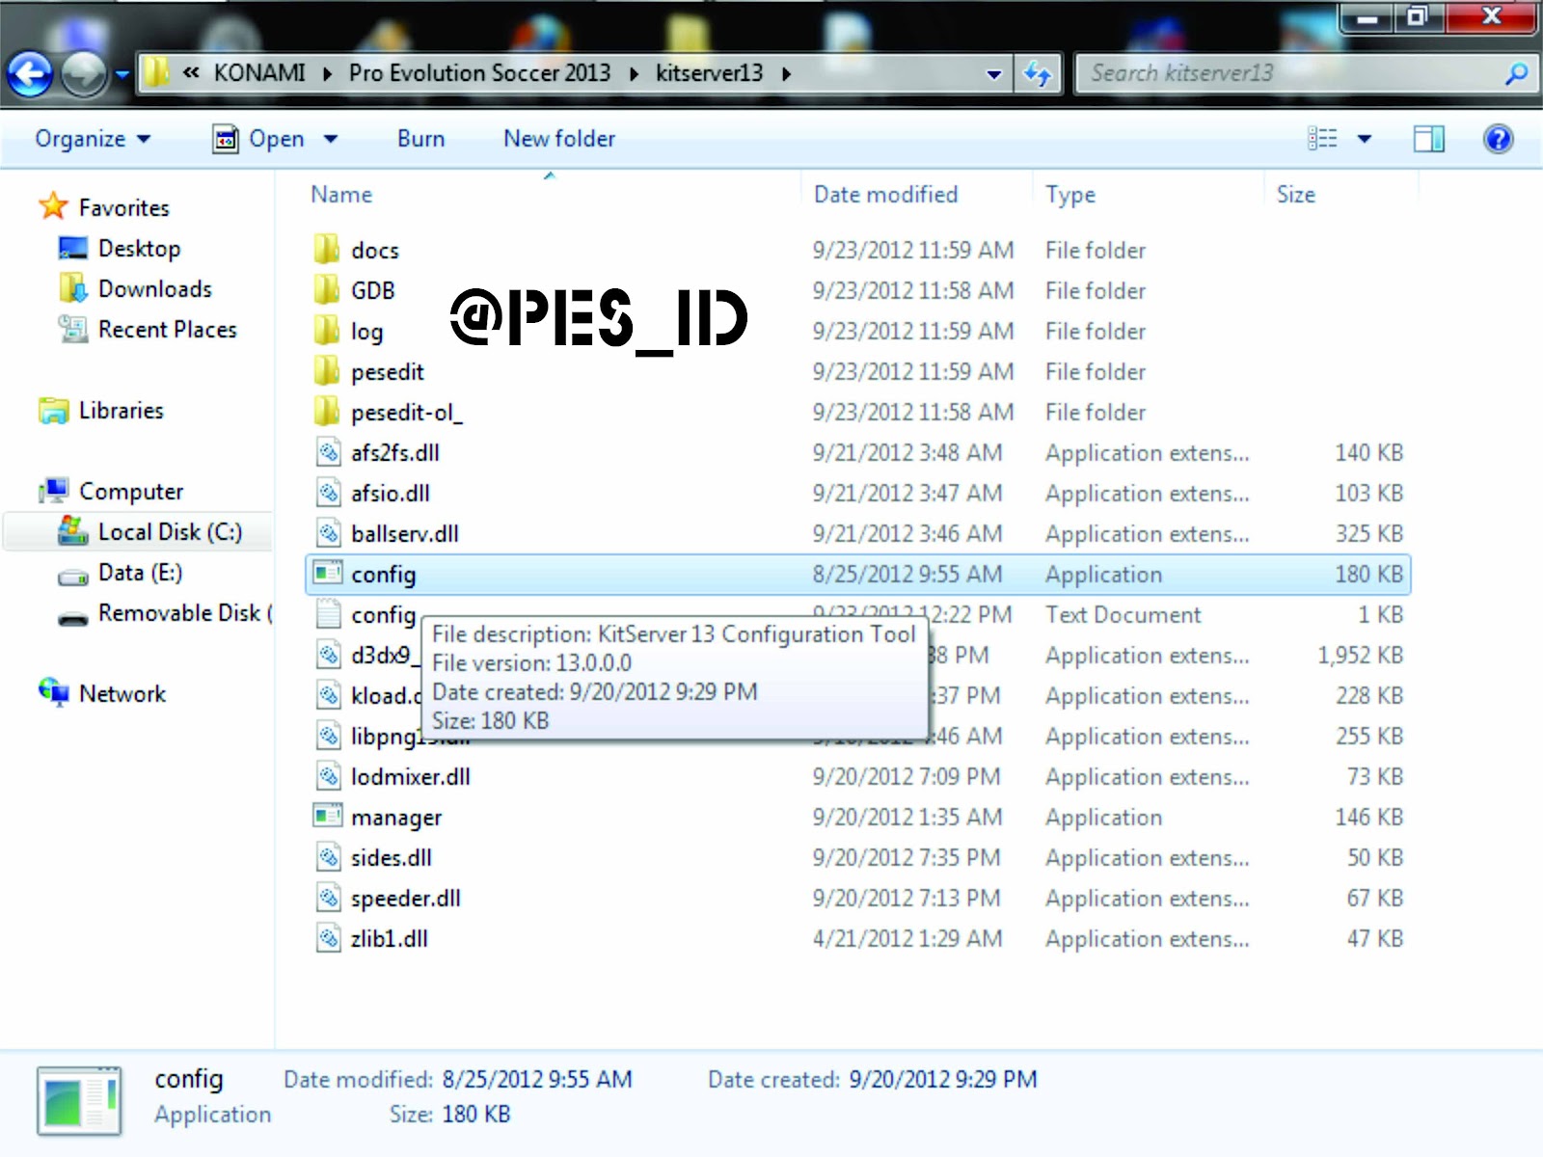Select the config Application file icon
Image resolution: width=1543 pixels, height=1157 pixels.
tap(328, 574)
